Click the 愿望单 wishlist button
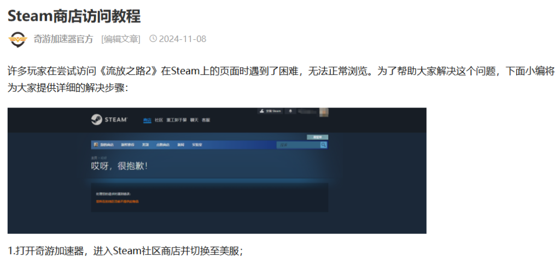This screenshot has width=560, height=265. coord(317,137)
